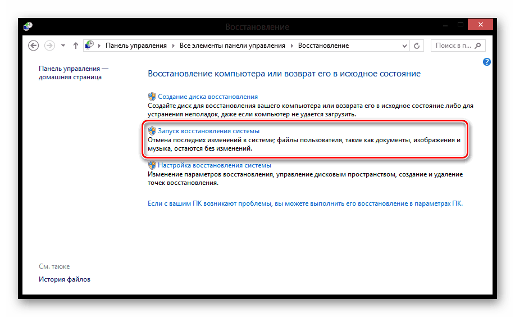Click the Forward navigation arrow
Screen dimensions: 515x317
click(49, 46)
